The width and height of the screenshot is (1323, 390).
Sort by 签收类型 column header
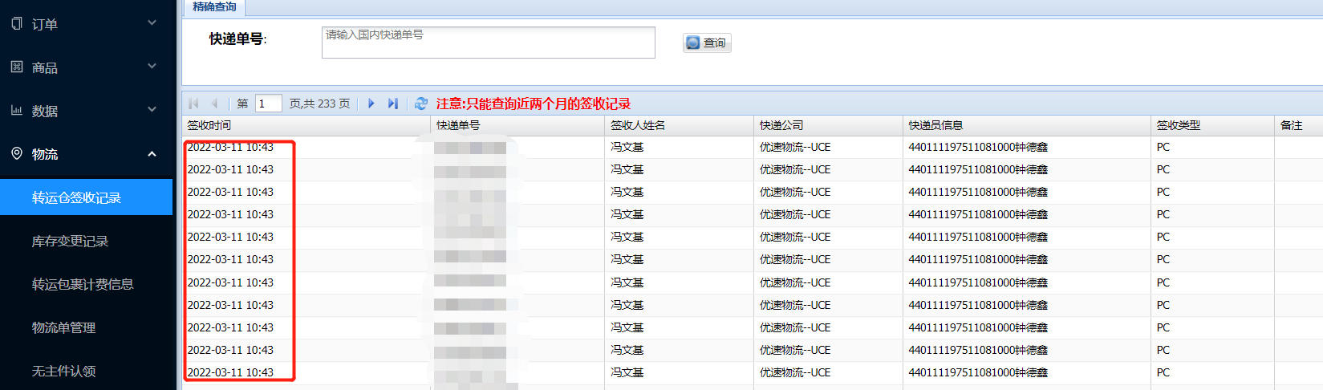click(1212, 125)
